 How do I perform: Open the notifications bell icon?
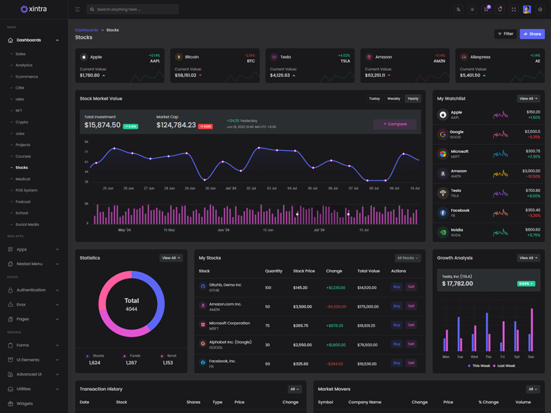point(500,10)
